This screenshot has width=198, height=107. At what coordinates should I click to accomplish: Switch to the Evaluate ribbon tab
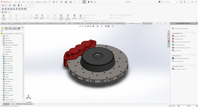click(31, 23)
